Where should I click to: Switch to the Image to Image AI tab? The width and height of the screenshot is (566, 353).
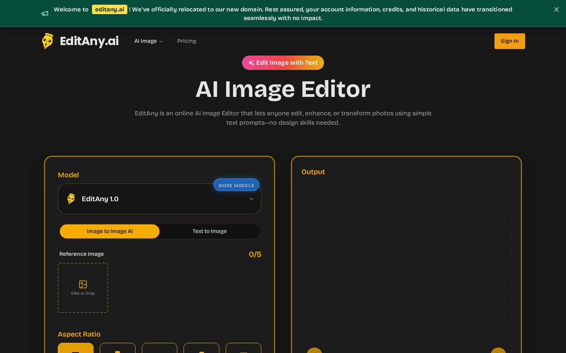pyautogui.click(x=110, y=231)
